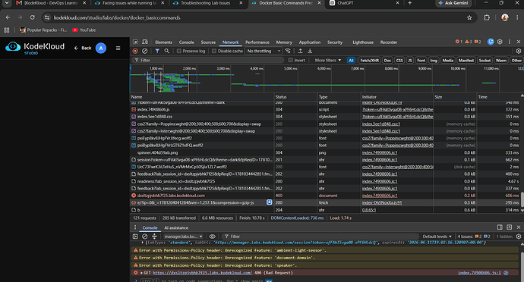Image resolution: width=524 pixels, height=282 pixels.
Task: Open browser extensions puzzle icon
Action: pos(487,17)
